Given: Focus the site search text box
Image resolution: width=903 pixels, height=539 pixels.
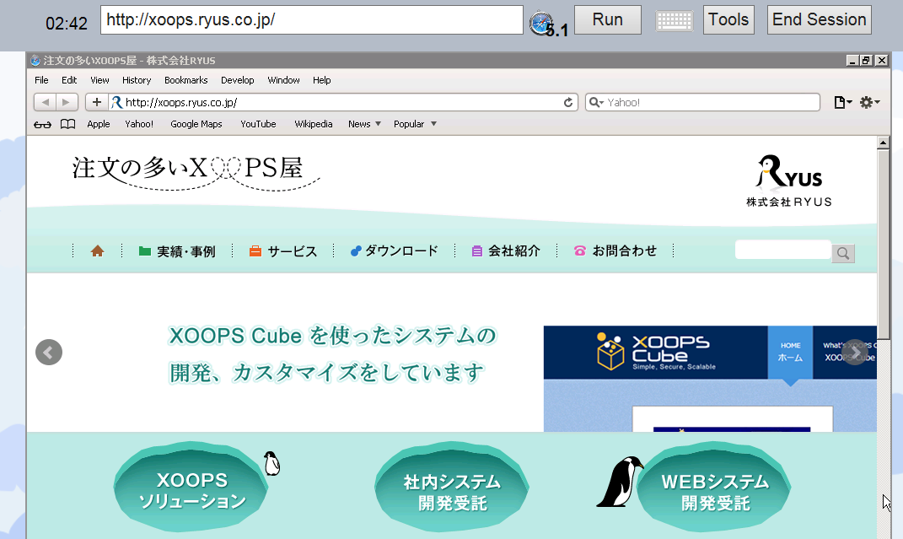Looking at the screenshot, I should click(783, 250).
